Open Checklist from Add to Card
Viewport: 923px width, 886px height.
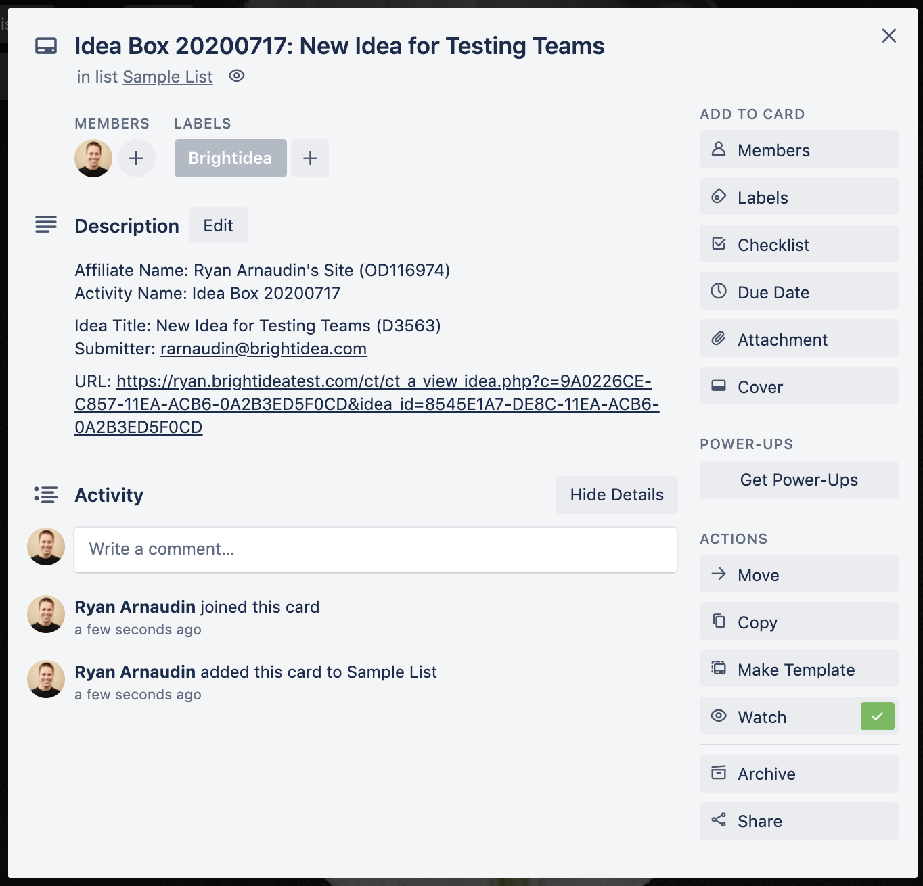799,245
